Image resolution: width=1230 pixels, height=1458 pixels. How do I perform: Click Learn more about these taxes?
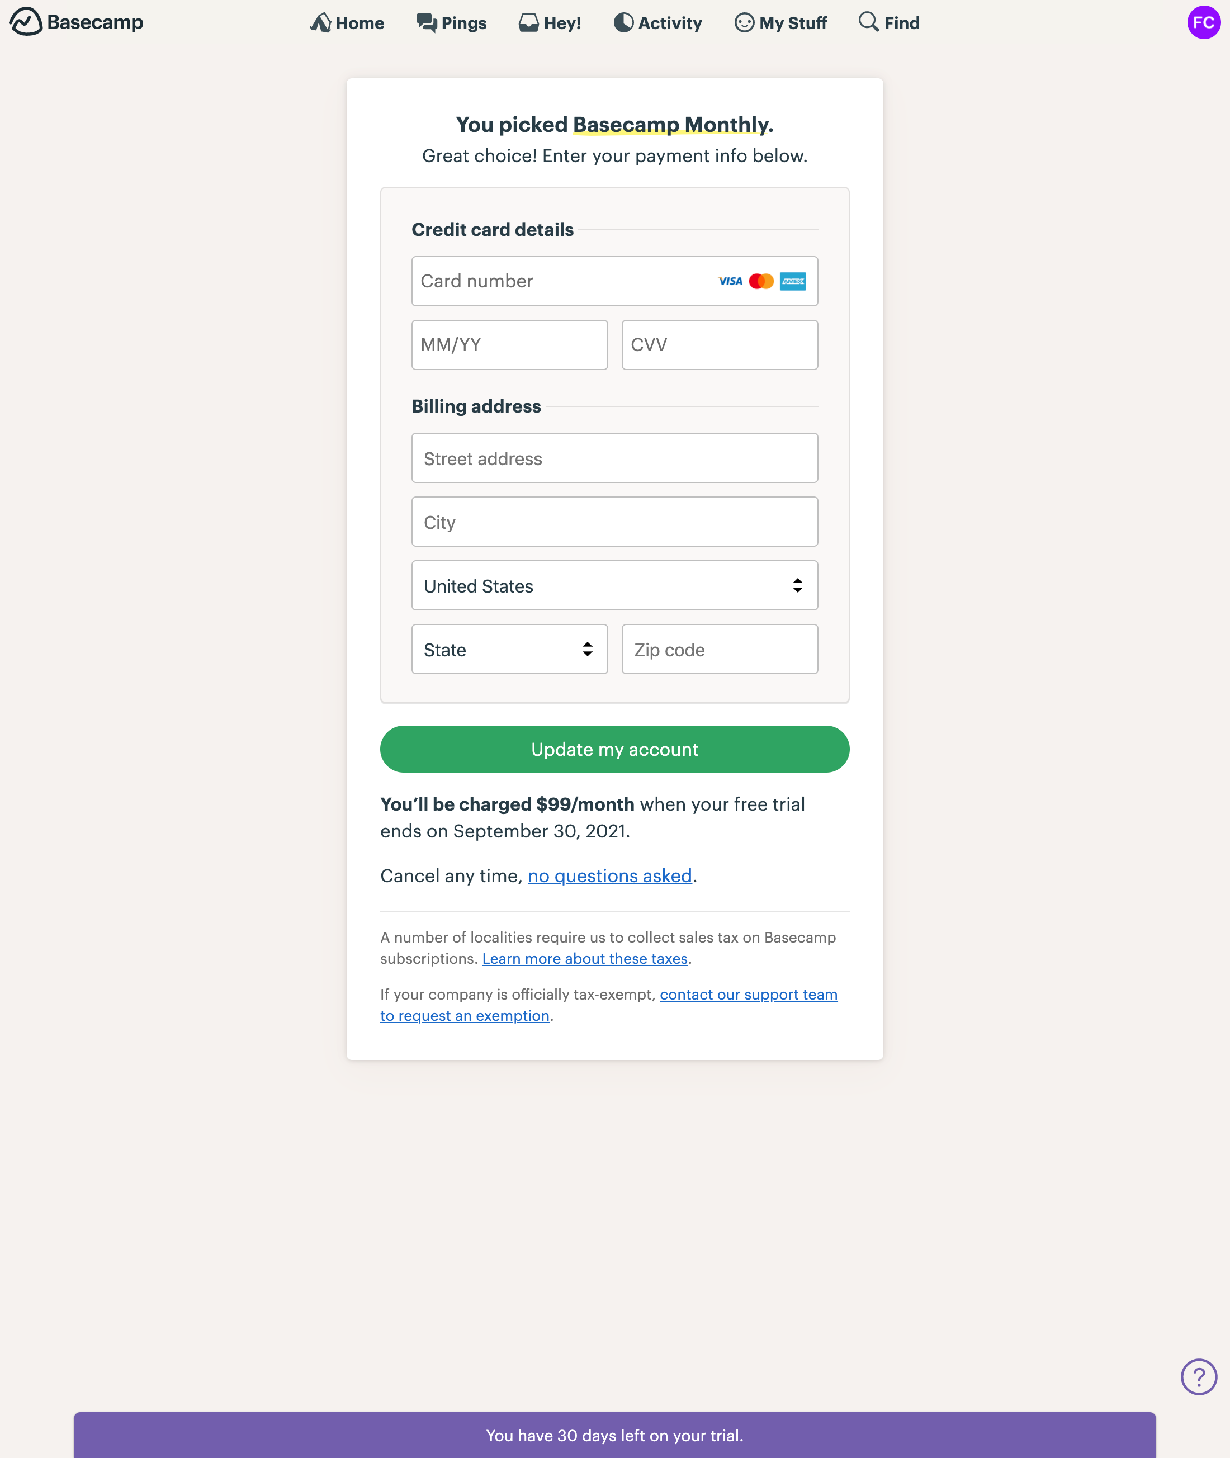point(584,959)
